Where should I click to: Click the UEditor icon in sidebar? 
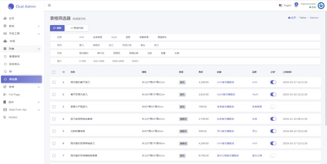pyautogui.click(x=5, y=117)
